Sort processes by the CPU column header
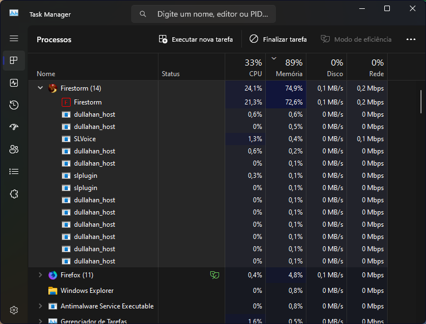426x324 pixels. 245,67
